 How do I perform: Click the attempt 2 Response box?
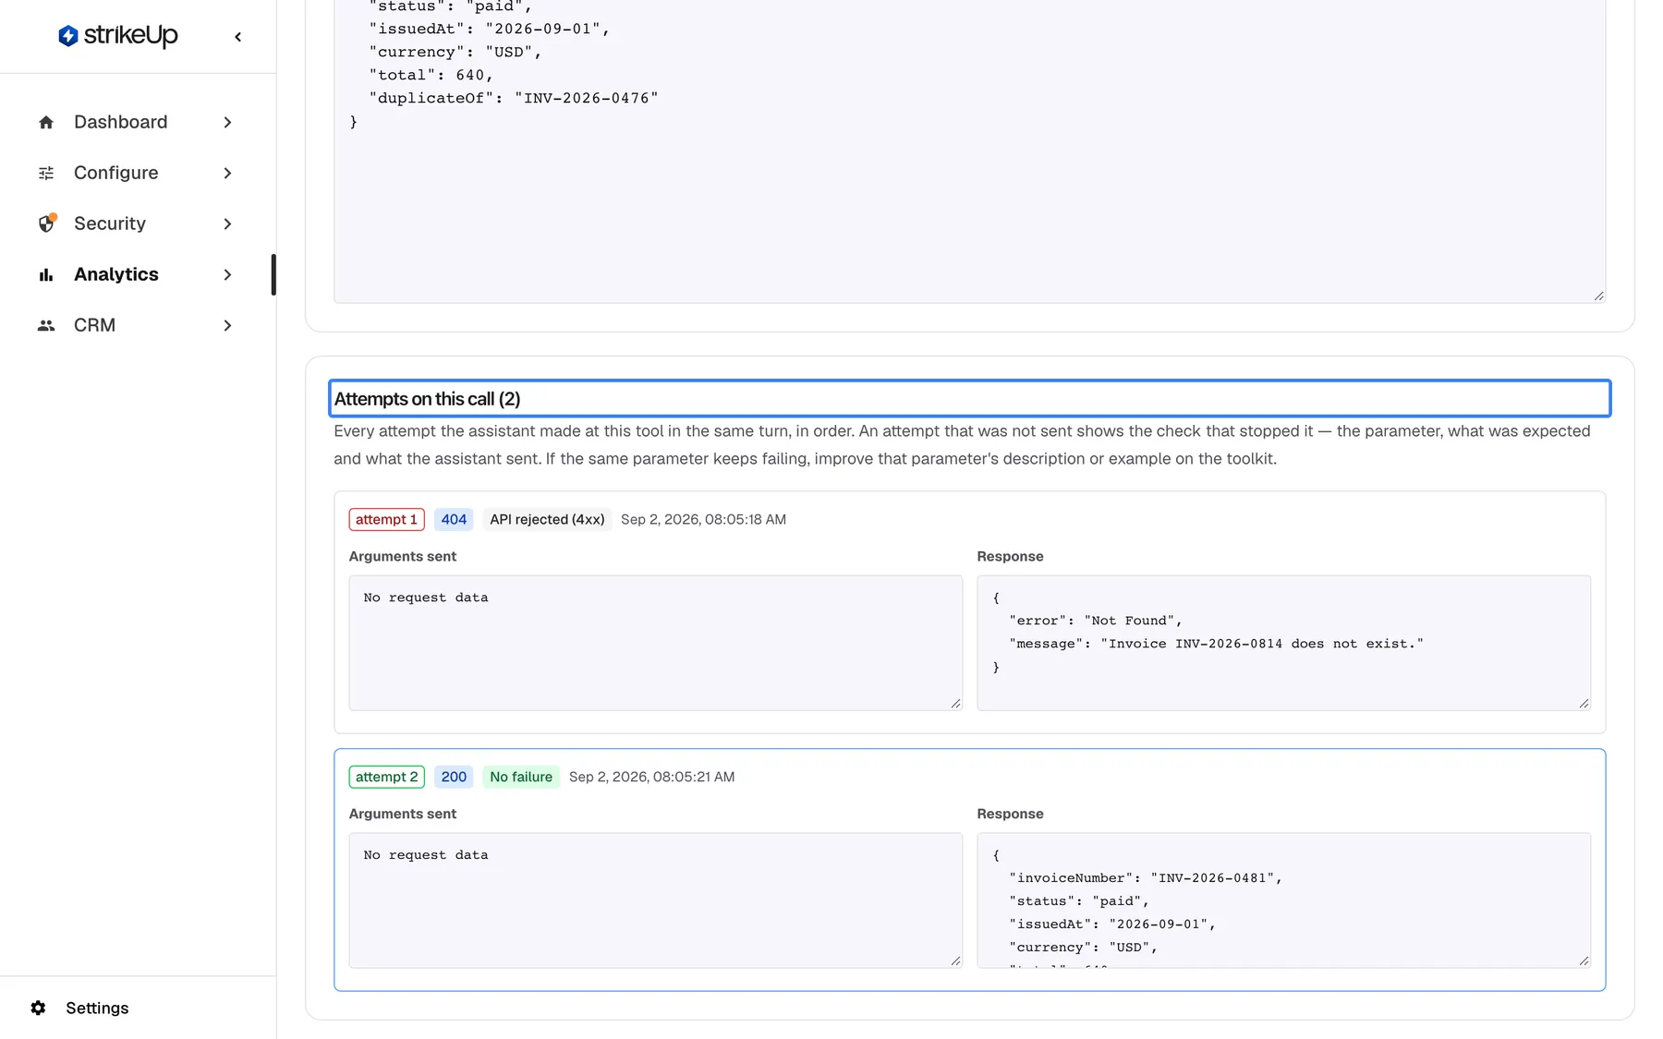pos(1283,900)
